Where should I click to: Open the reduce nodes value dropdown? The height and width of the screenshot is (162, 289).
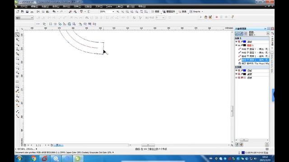click(x=163, y=18)
